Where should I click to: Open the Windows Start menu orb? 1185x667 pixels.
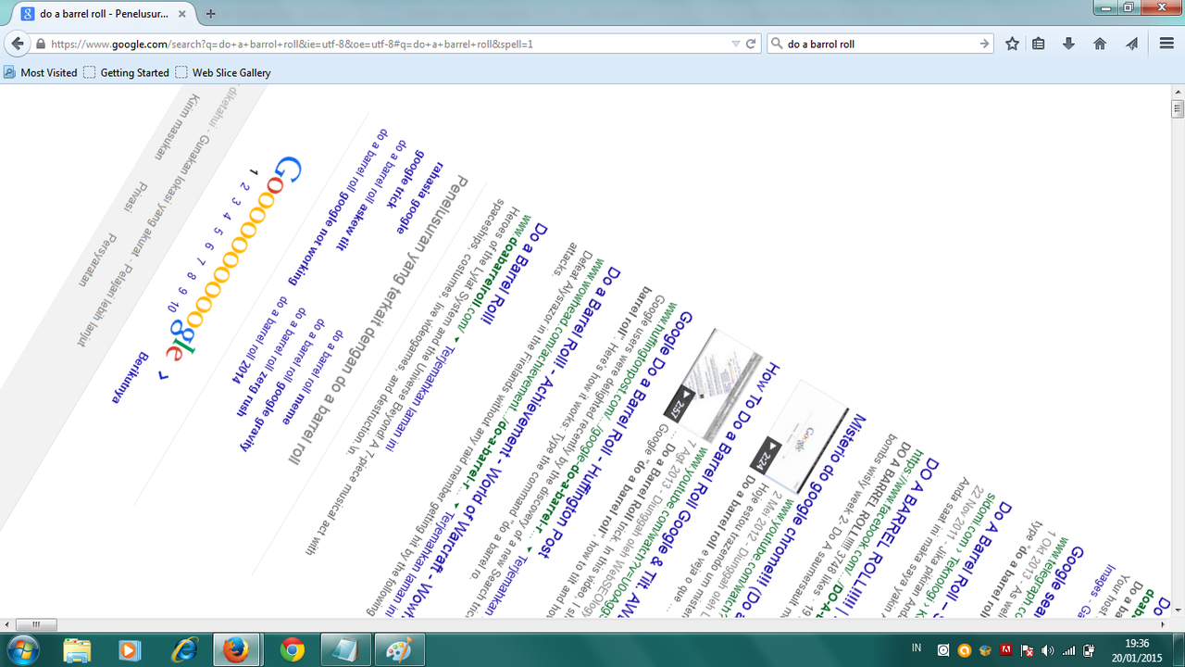point(24,650)
